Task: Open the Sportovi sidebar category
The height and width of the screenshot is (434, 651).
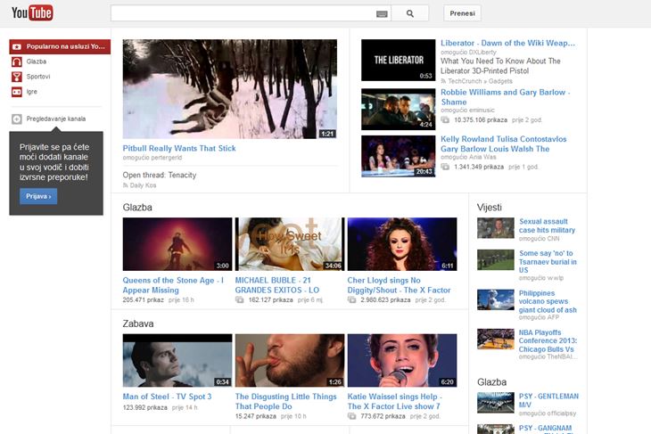Action: point(38,77)
